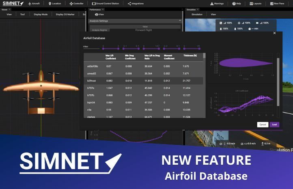Sort by Max Lift Coefficient column header
293x189 pixels.
111,57
